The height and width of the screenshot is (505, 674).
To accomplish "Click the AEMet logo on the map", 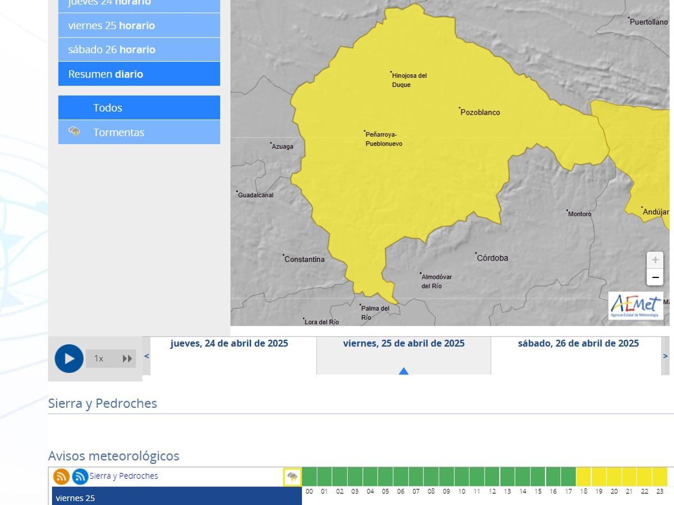I will (636, 306).
